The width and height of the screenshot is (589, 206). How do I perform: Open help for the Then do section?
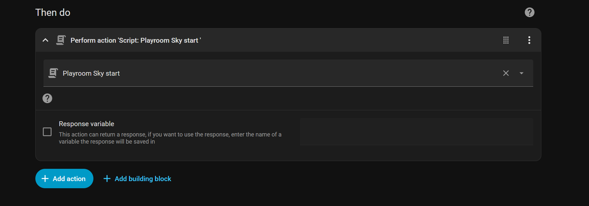[x=529, y=12]
